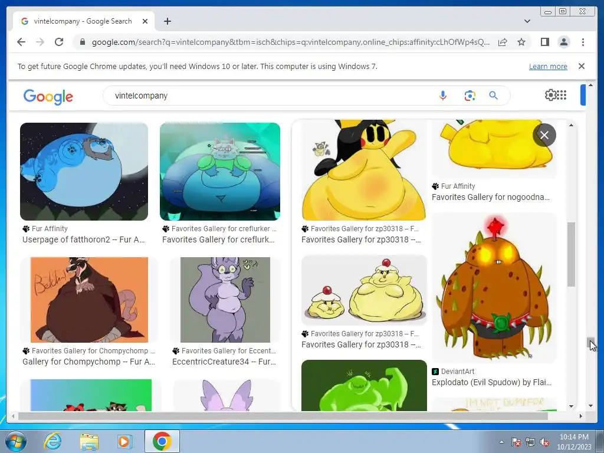Open brown spiked Explodato monster thumbnail
This screenshot has width=604, height=453.
coord(494,288)
